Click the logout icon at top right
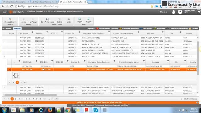This screenshot has width=201, height=113. (x=198, y=12)
